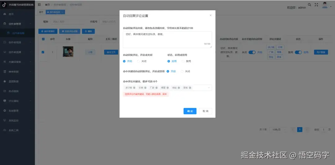The height and width of the screenshot is (165, 335).
Task: Expand the 创作者直播 sidebar chevron
Action: click(x=30, y=52)
